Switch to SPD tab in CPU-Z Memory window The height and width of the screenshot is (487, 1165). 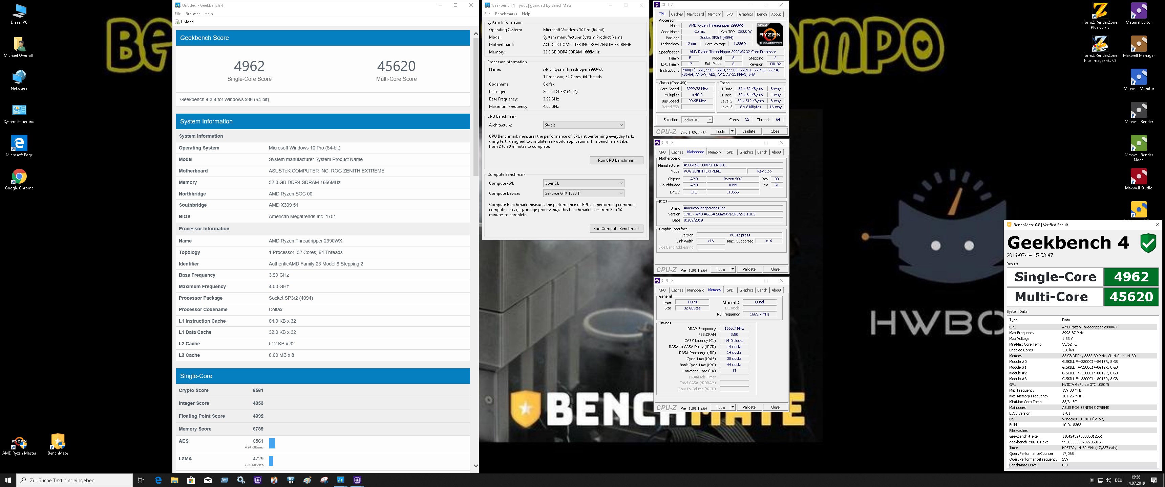[730, 290]
